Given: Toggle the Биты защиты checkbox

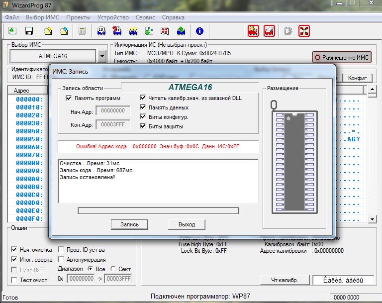Looking at the screenshot, I should [143, 126].
